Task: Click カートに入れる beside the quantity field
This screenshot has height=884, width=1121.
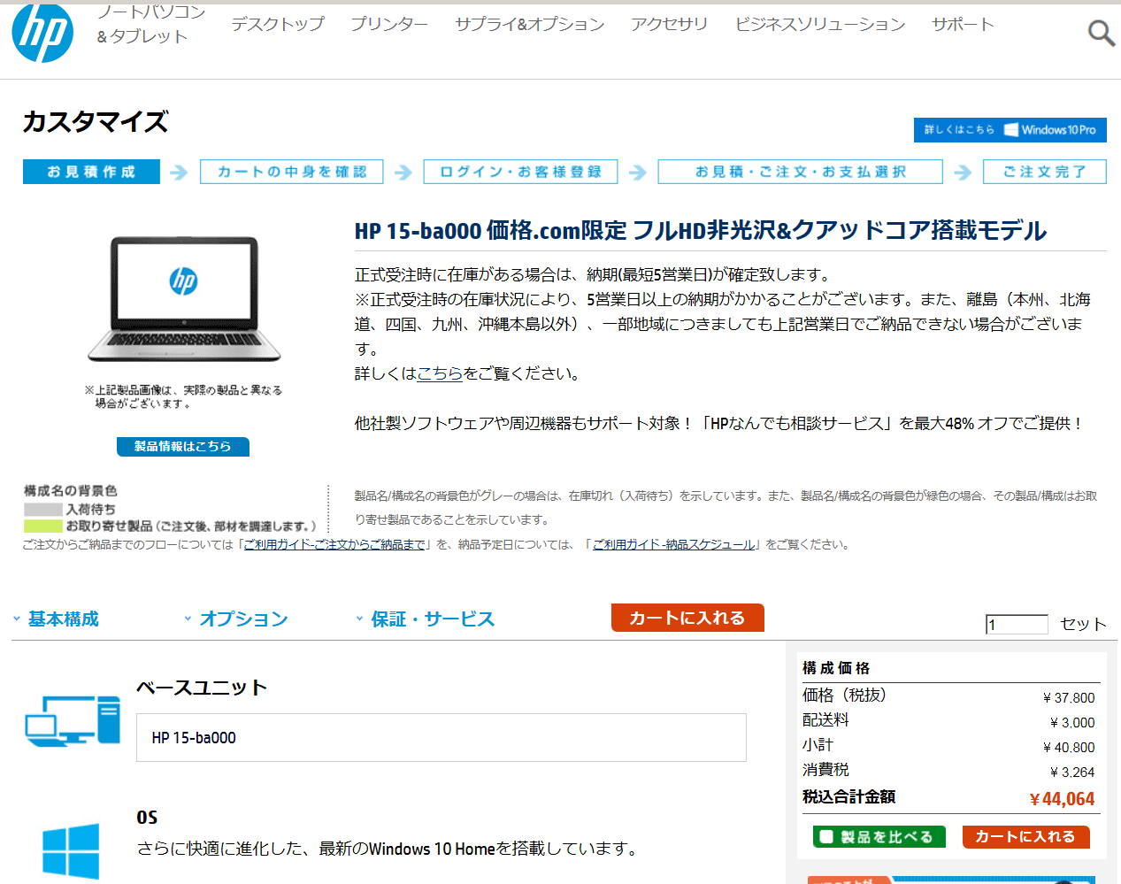Action: click(x=687, y=618)
